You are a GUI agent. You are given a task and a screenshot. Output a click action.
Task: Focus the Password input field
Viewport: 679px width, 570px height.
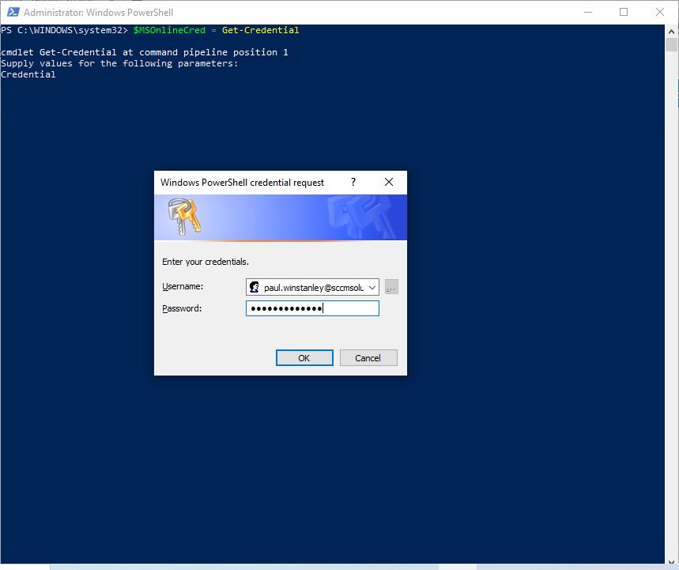pos(312,308)
